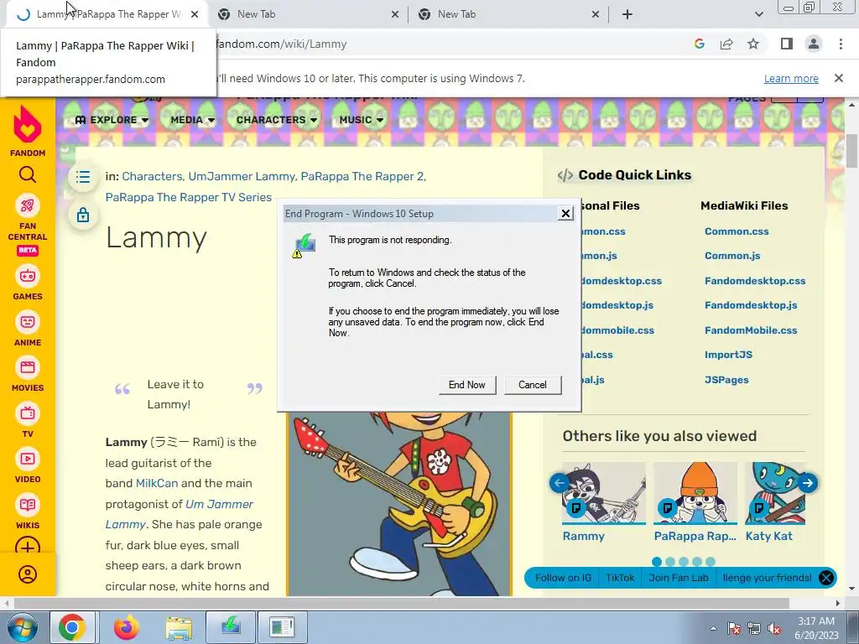Click the muted volume tray icon
The image size is (859, 644).
pos(774,628)
